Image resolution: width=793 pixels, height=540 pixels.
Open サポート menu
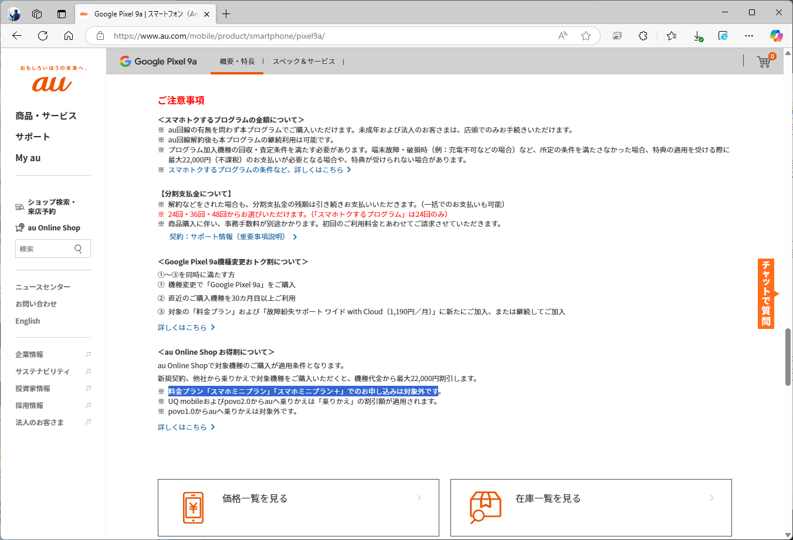tap(32, 137)
